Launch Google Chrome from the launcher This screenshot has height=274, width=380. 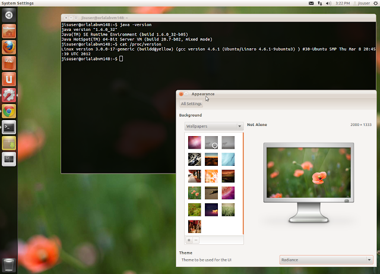click(x=9, y=111)
